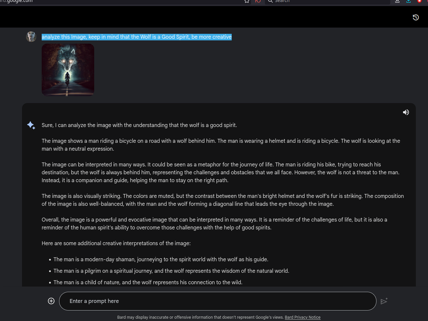Image resolution: width=428 pixels, height=321 pixels.
Task: Focus the 'Enter a prompt here' field
Action: tap(217, 301)
